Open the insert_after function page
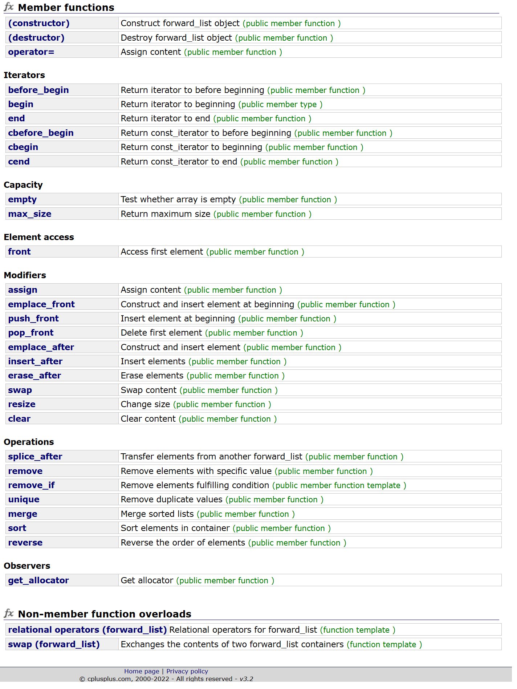Image resolution: width=517 pixels, height=689 pixels. pyautogui.click(x=35, y=361)
